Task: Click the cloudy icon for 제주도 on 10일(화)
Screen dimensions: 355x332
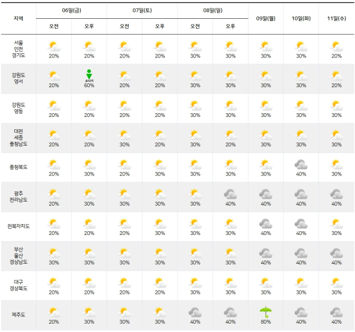Action: (x=301, y=312)
